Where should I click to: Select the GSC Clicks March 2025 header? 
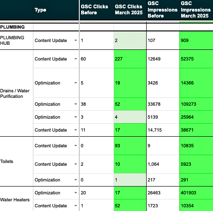(130, 10)
